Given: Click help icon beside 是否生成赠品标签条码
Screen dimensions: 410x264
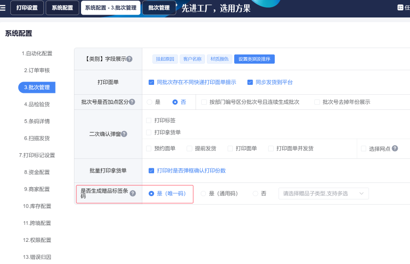Looking at the screenshot, I should (133, 193).
